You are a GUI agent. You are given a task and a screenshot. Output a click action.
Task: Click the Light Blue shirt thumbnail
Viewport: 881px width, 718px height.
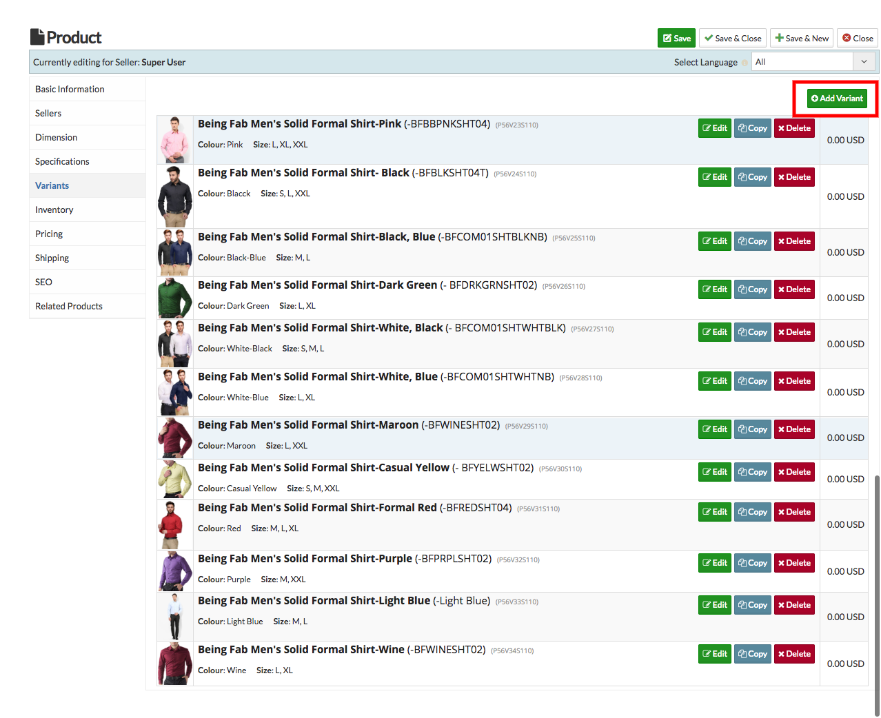(175, 617)
